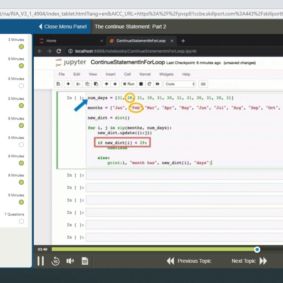Go to Previous Topic
Viewport: 283px width, 283px height.
[x=189, y=261]
